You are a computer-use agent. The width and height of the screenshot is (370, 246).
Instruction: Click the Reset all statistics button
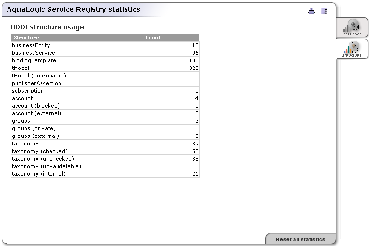300,239
